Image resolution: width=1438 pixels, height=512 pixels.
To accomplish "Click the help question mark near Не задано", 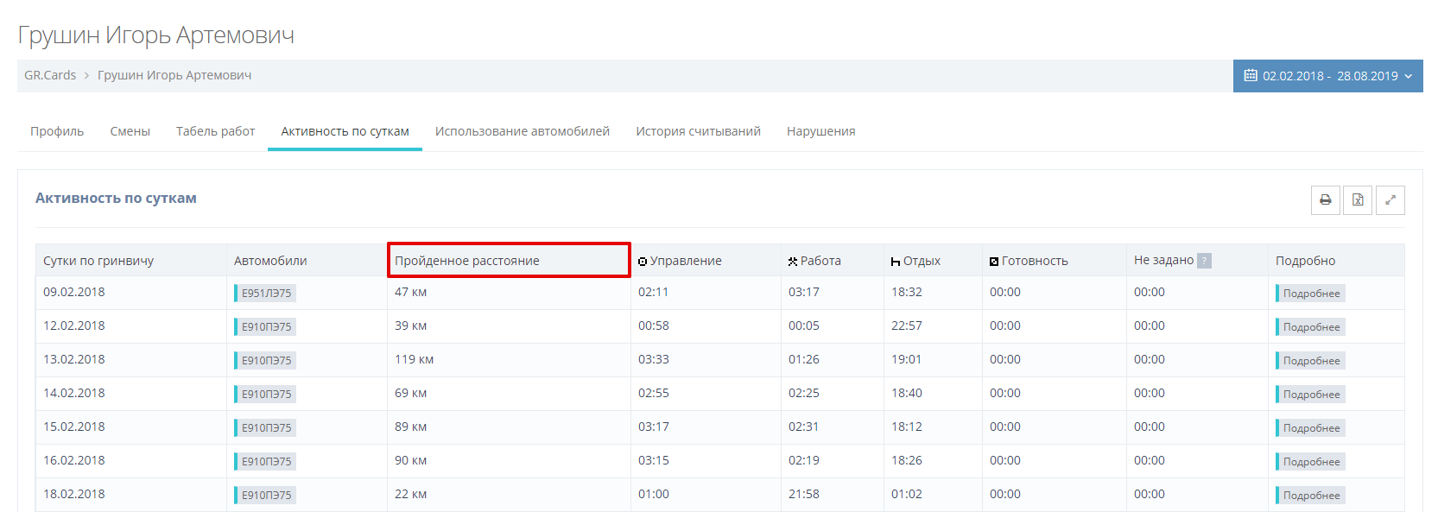I will tap(1204, 261).
